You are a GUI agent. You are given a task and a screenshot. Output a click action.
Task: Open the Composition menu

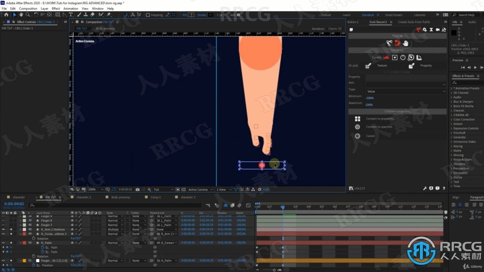(28, 8)
